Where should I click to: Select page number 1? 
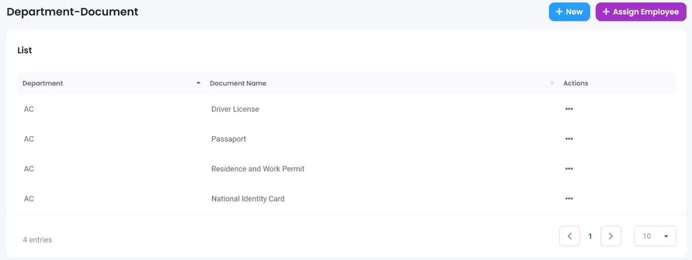coord(590,236)
